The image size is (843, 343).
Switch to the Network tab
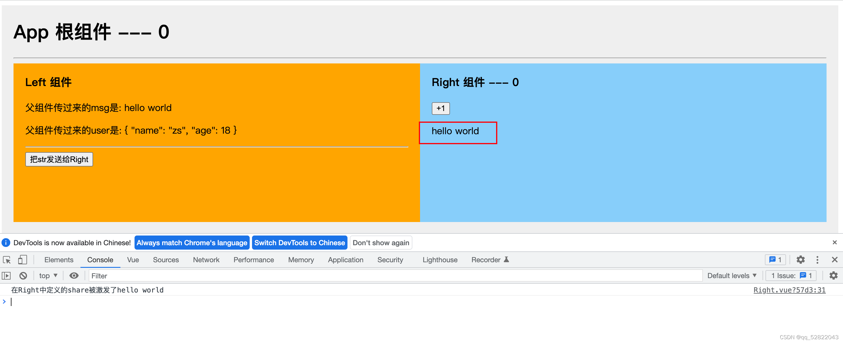click(206, 260)
